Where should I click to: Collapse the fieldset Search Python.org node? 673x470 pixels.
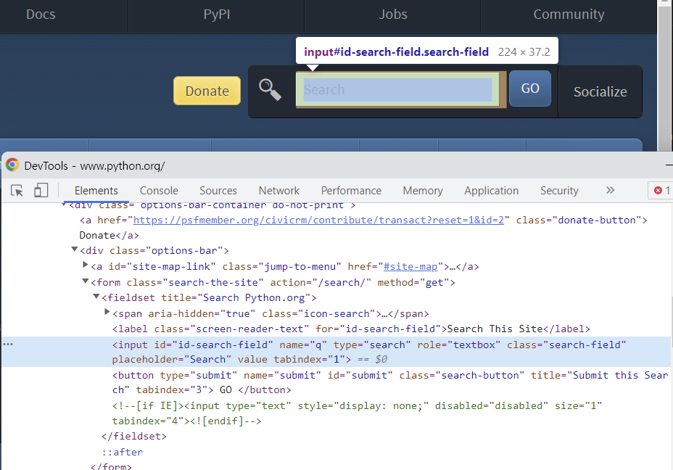click(96, 297)
